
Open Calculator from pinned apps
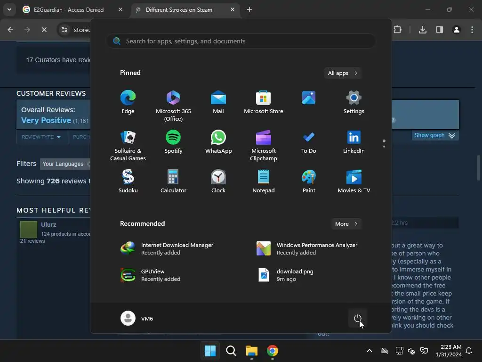pos(173,181)
